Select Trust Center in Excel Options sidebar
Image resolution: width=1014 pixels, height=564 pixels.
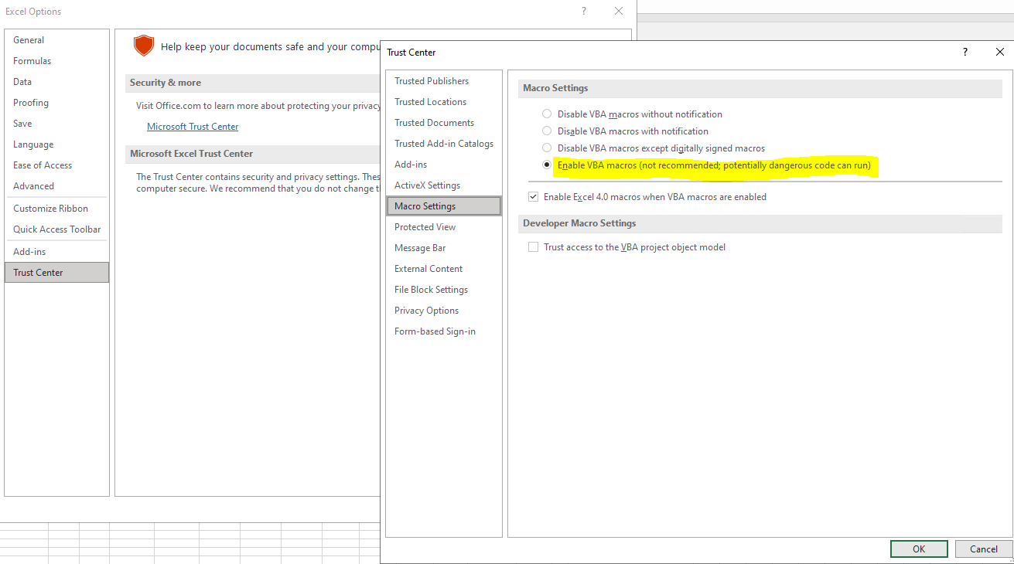click(56, 273)
